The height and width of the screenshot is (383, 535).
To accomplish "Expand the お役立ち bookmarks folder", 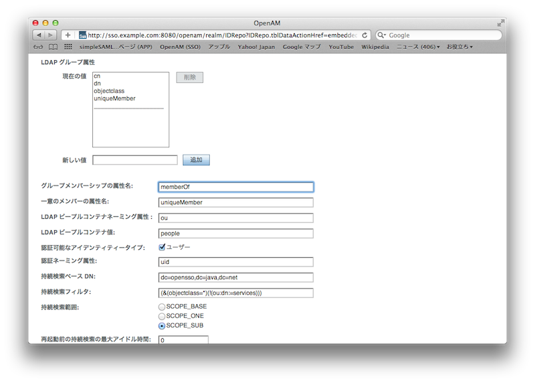I will [459, 47].
